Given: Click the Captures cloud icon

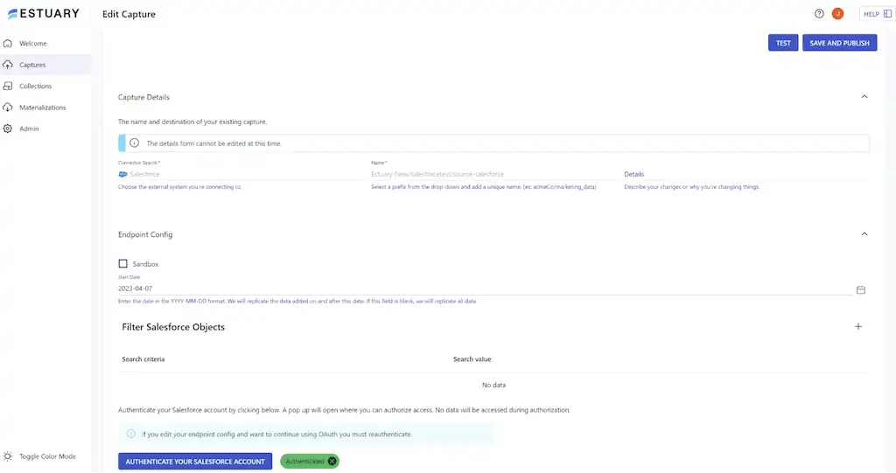Looking at the screenshot, I should tap(8, 65).
